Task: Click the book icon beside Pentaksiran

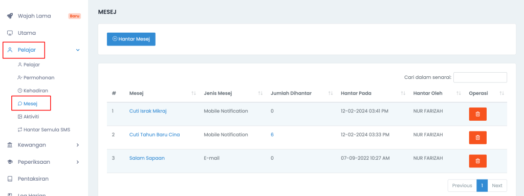Action: tap(10, 179)
